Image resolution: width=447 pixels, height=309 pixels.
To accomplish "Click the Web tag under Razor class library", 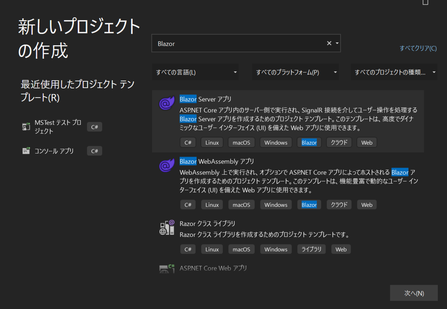I will (x=341, y=249).
